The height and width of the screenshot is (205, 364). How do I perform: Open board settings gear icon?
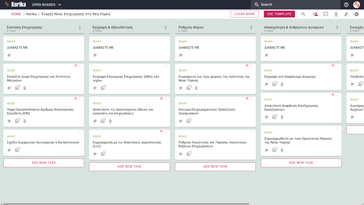[x=356, y=14]
